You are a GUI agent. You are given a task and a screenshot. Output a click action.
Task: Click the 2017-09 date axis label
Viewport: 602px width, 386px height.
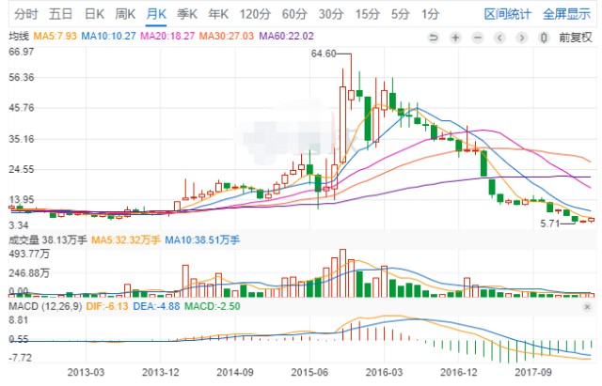(533, 372)
